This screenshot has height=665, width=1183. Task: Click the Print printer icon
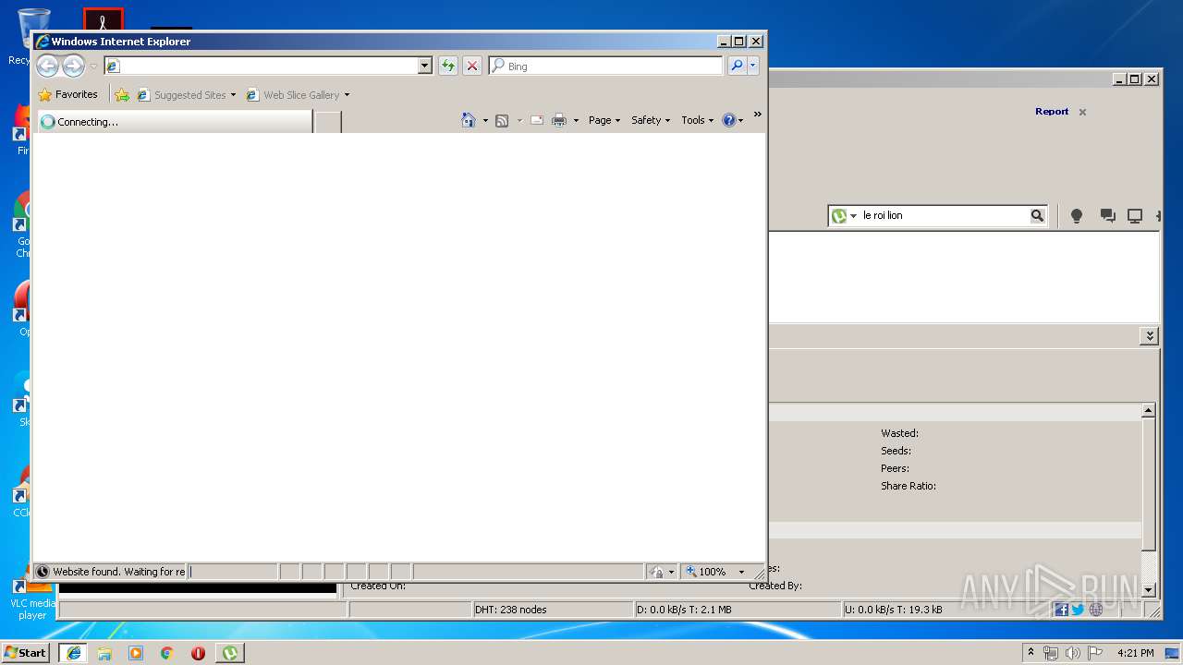click(559, 120)
